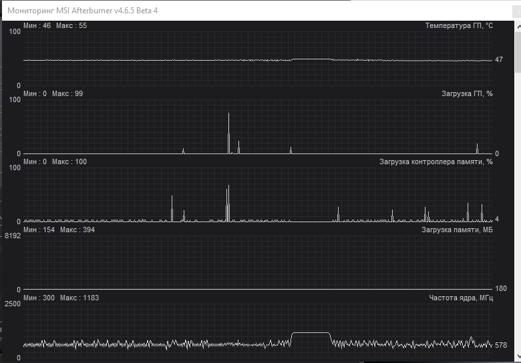Click the 'Загрузка ГП, %' graph label
Screen dimensions: 521x363
pyautogui.click(x=467, y=93)
